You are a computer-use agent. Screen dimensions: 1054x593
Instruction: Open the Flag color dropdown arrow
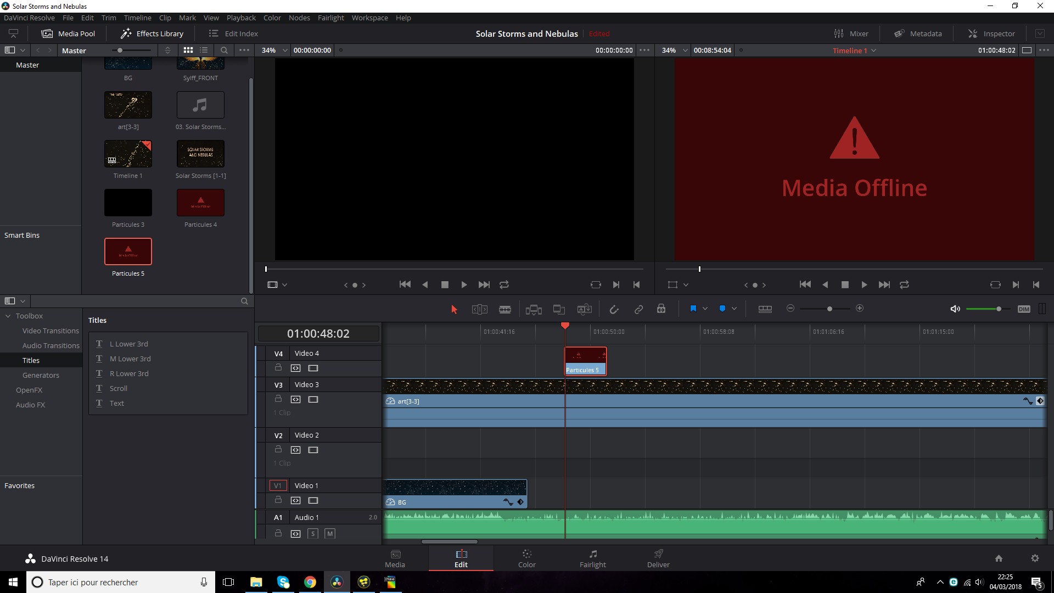click(x=705, y=309)
